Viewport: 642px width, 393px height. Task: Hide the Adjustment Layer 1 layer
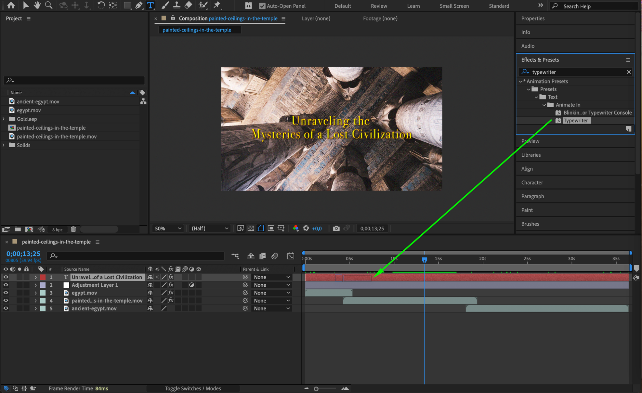coord(6,285)
